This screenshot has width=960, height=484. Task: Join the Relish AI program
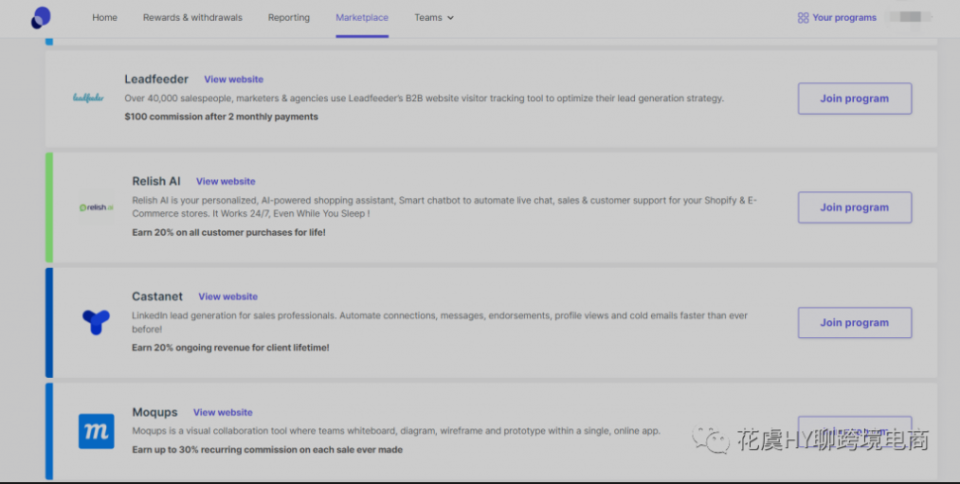[854, 207]
